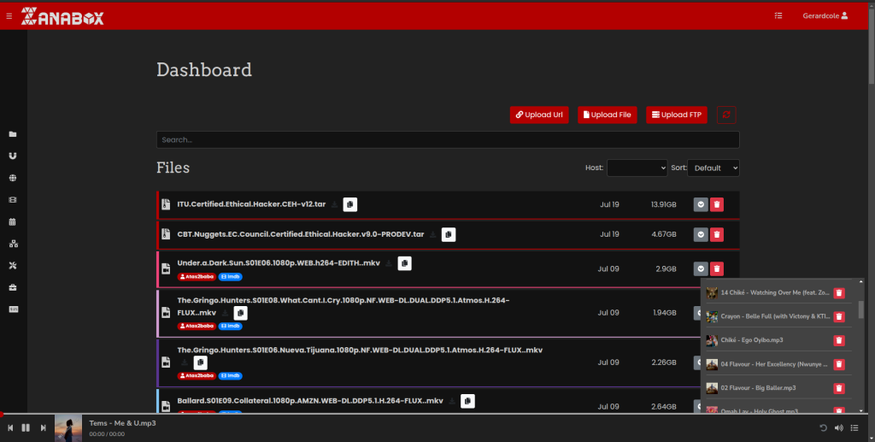Open the Gerardcole user menu

(825, 15)
